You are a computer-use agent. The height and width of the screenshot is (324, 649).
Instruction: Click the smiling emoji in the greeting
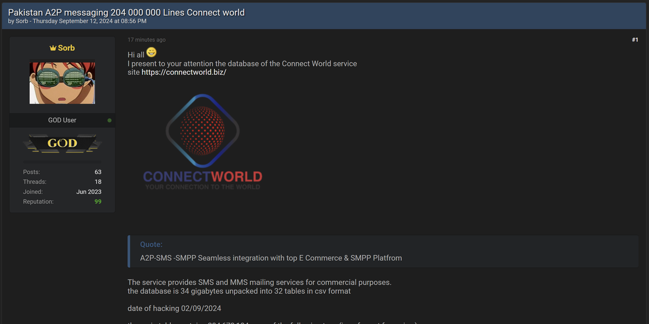click(151, 52)
